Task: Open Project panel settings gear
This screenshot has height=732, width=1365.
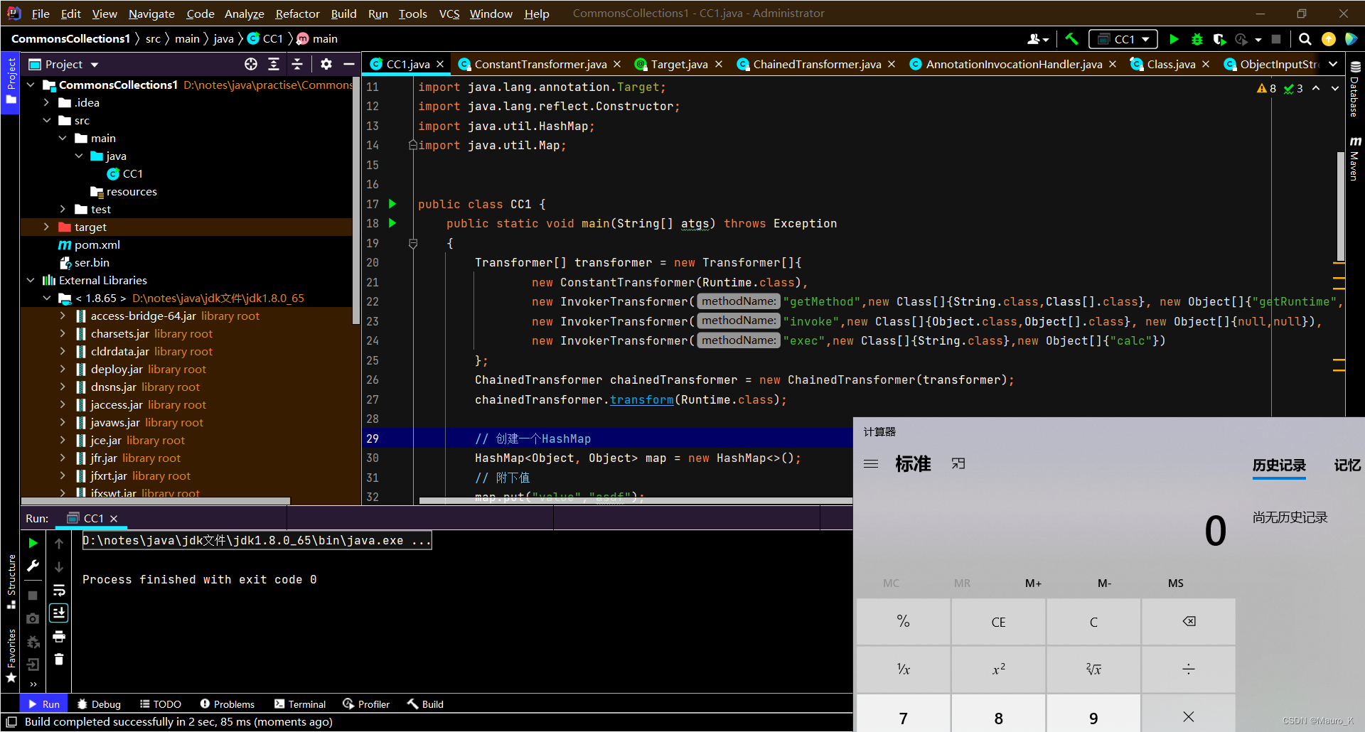Action: [x=326, y=64]
